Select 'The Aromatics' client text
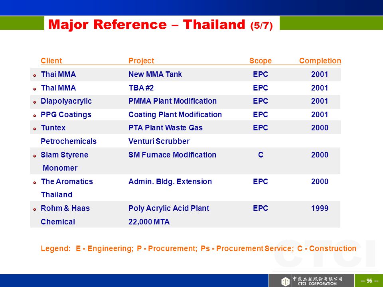383x287 pixels. click(x=67, y=181)
